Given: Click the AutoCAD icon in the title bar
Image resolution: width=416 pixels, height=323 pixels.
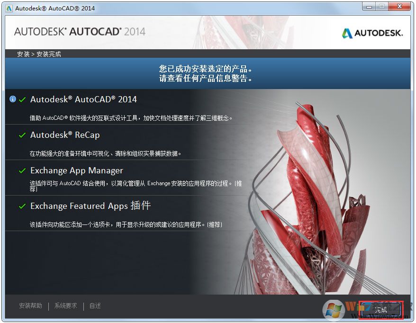Looking at the screenshot, I should (x=8, y=8).
